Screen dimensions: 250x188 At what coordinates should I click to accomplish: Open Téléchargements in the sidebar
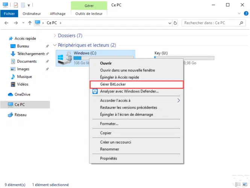coord(31,54)
